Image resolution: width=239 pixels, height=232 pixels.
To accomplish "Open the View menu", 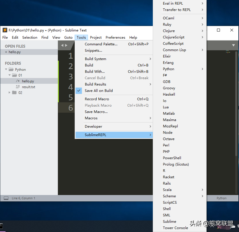I will [x=56, y=38].
